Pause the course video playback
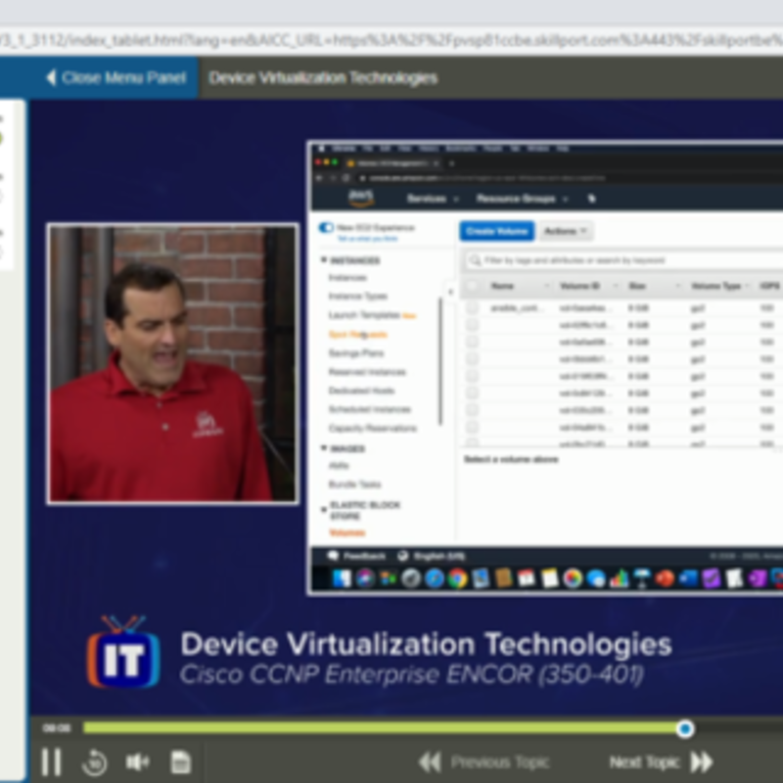 (x=51, y=762)
